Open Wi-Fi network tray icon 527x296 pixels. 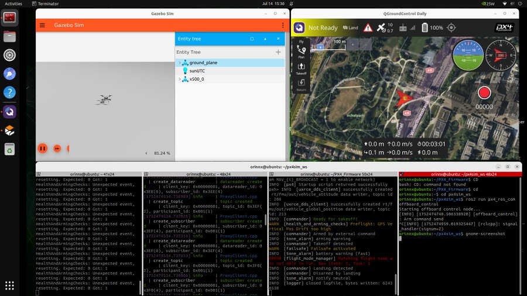pyautogui.click(x=505, y=4)
